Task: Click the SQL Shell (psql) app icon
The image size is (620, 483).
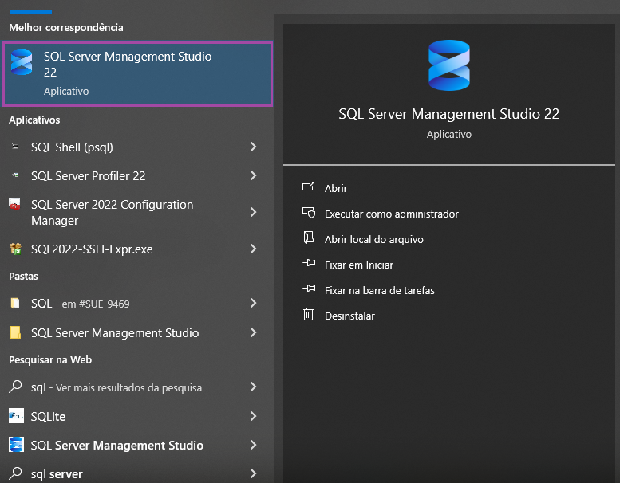Action: pyautogui.click(x=15, y=147)
